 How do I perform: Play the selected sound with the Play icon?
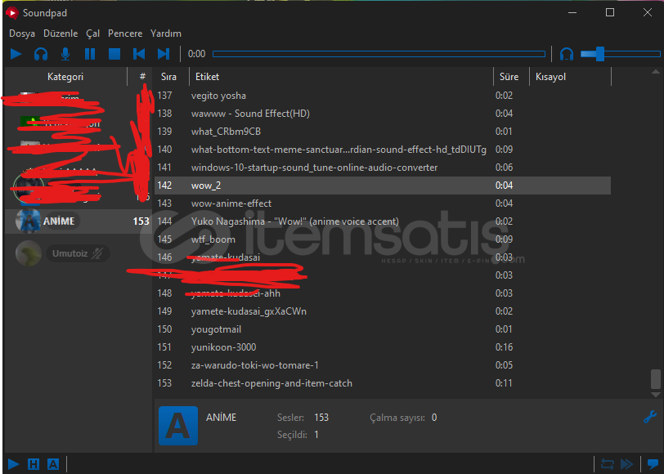(x=16, y=54)
